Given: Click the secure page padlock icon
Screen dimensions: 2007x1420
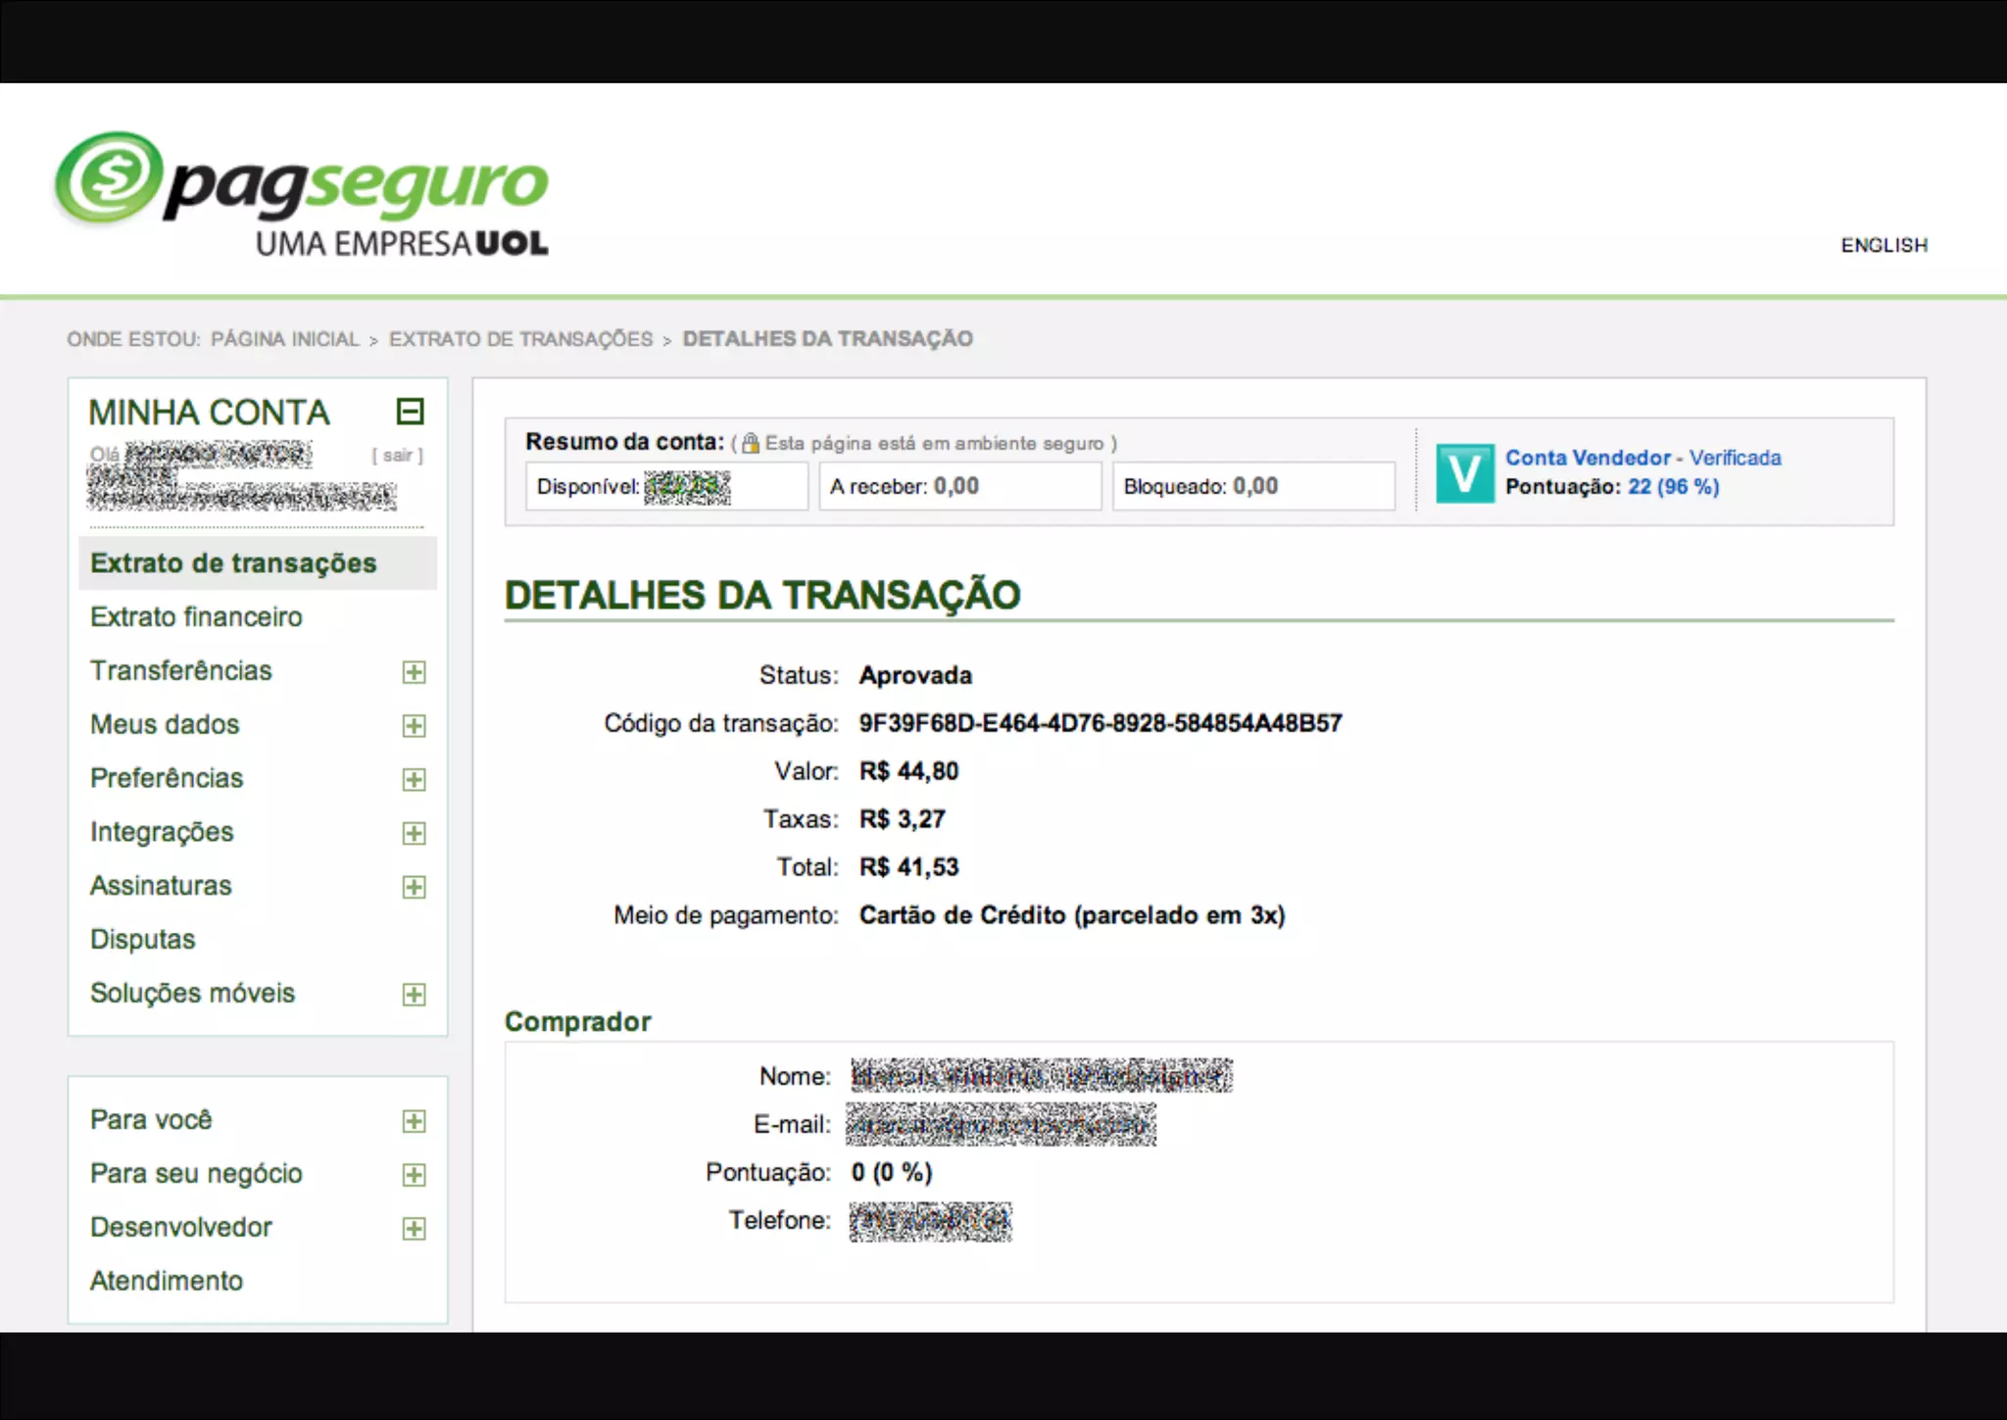Looking at the screenshot, I should [x=750, y=444].
